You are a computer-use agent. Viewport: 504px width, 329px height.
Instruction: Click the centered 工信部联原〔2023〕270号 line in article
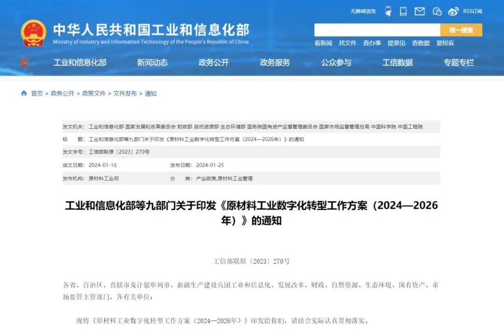click(x=252, y=261)
